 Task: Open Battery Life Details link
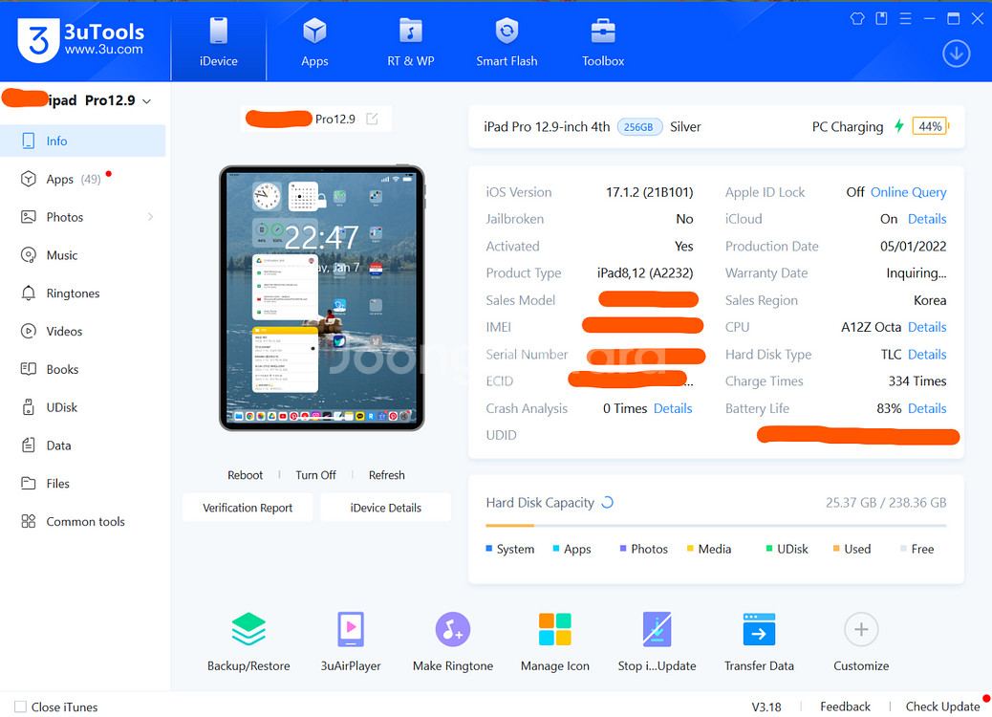tap(927, 408)
